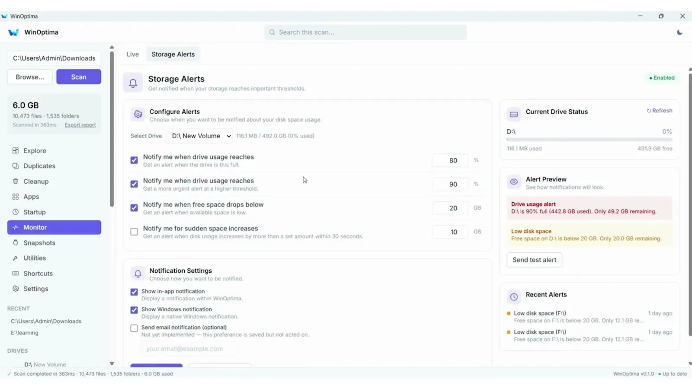Click the Drive usage alert preview card

click(589, 208)
